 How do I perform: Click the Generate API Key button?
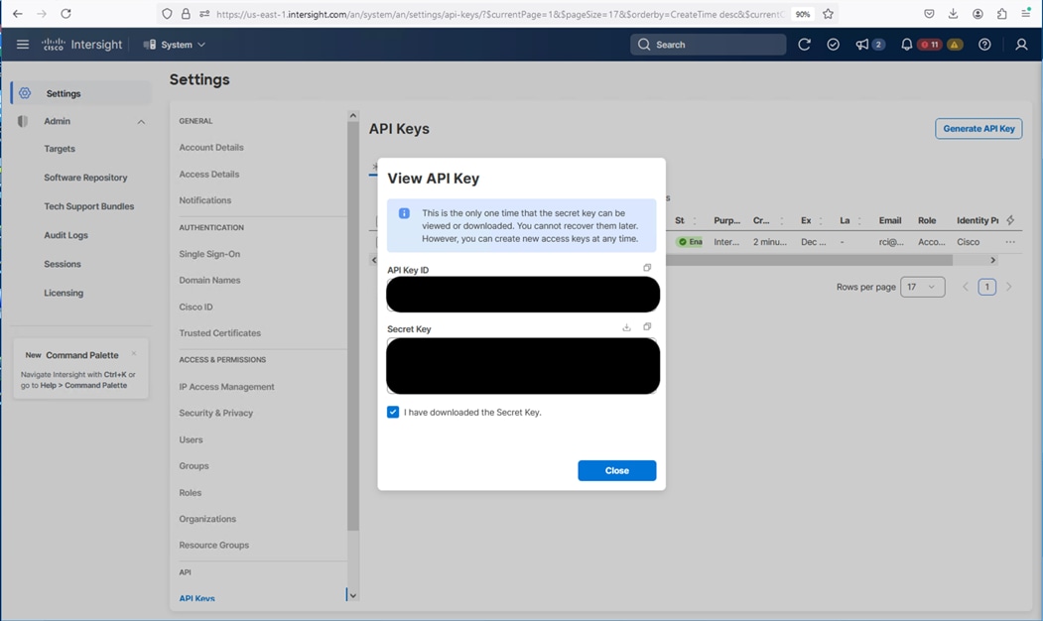pyautogui.click(x=978, y=129)
